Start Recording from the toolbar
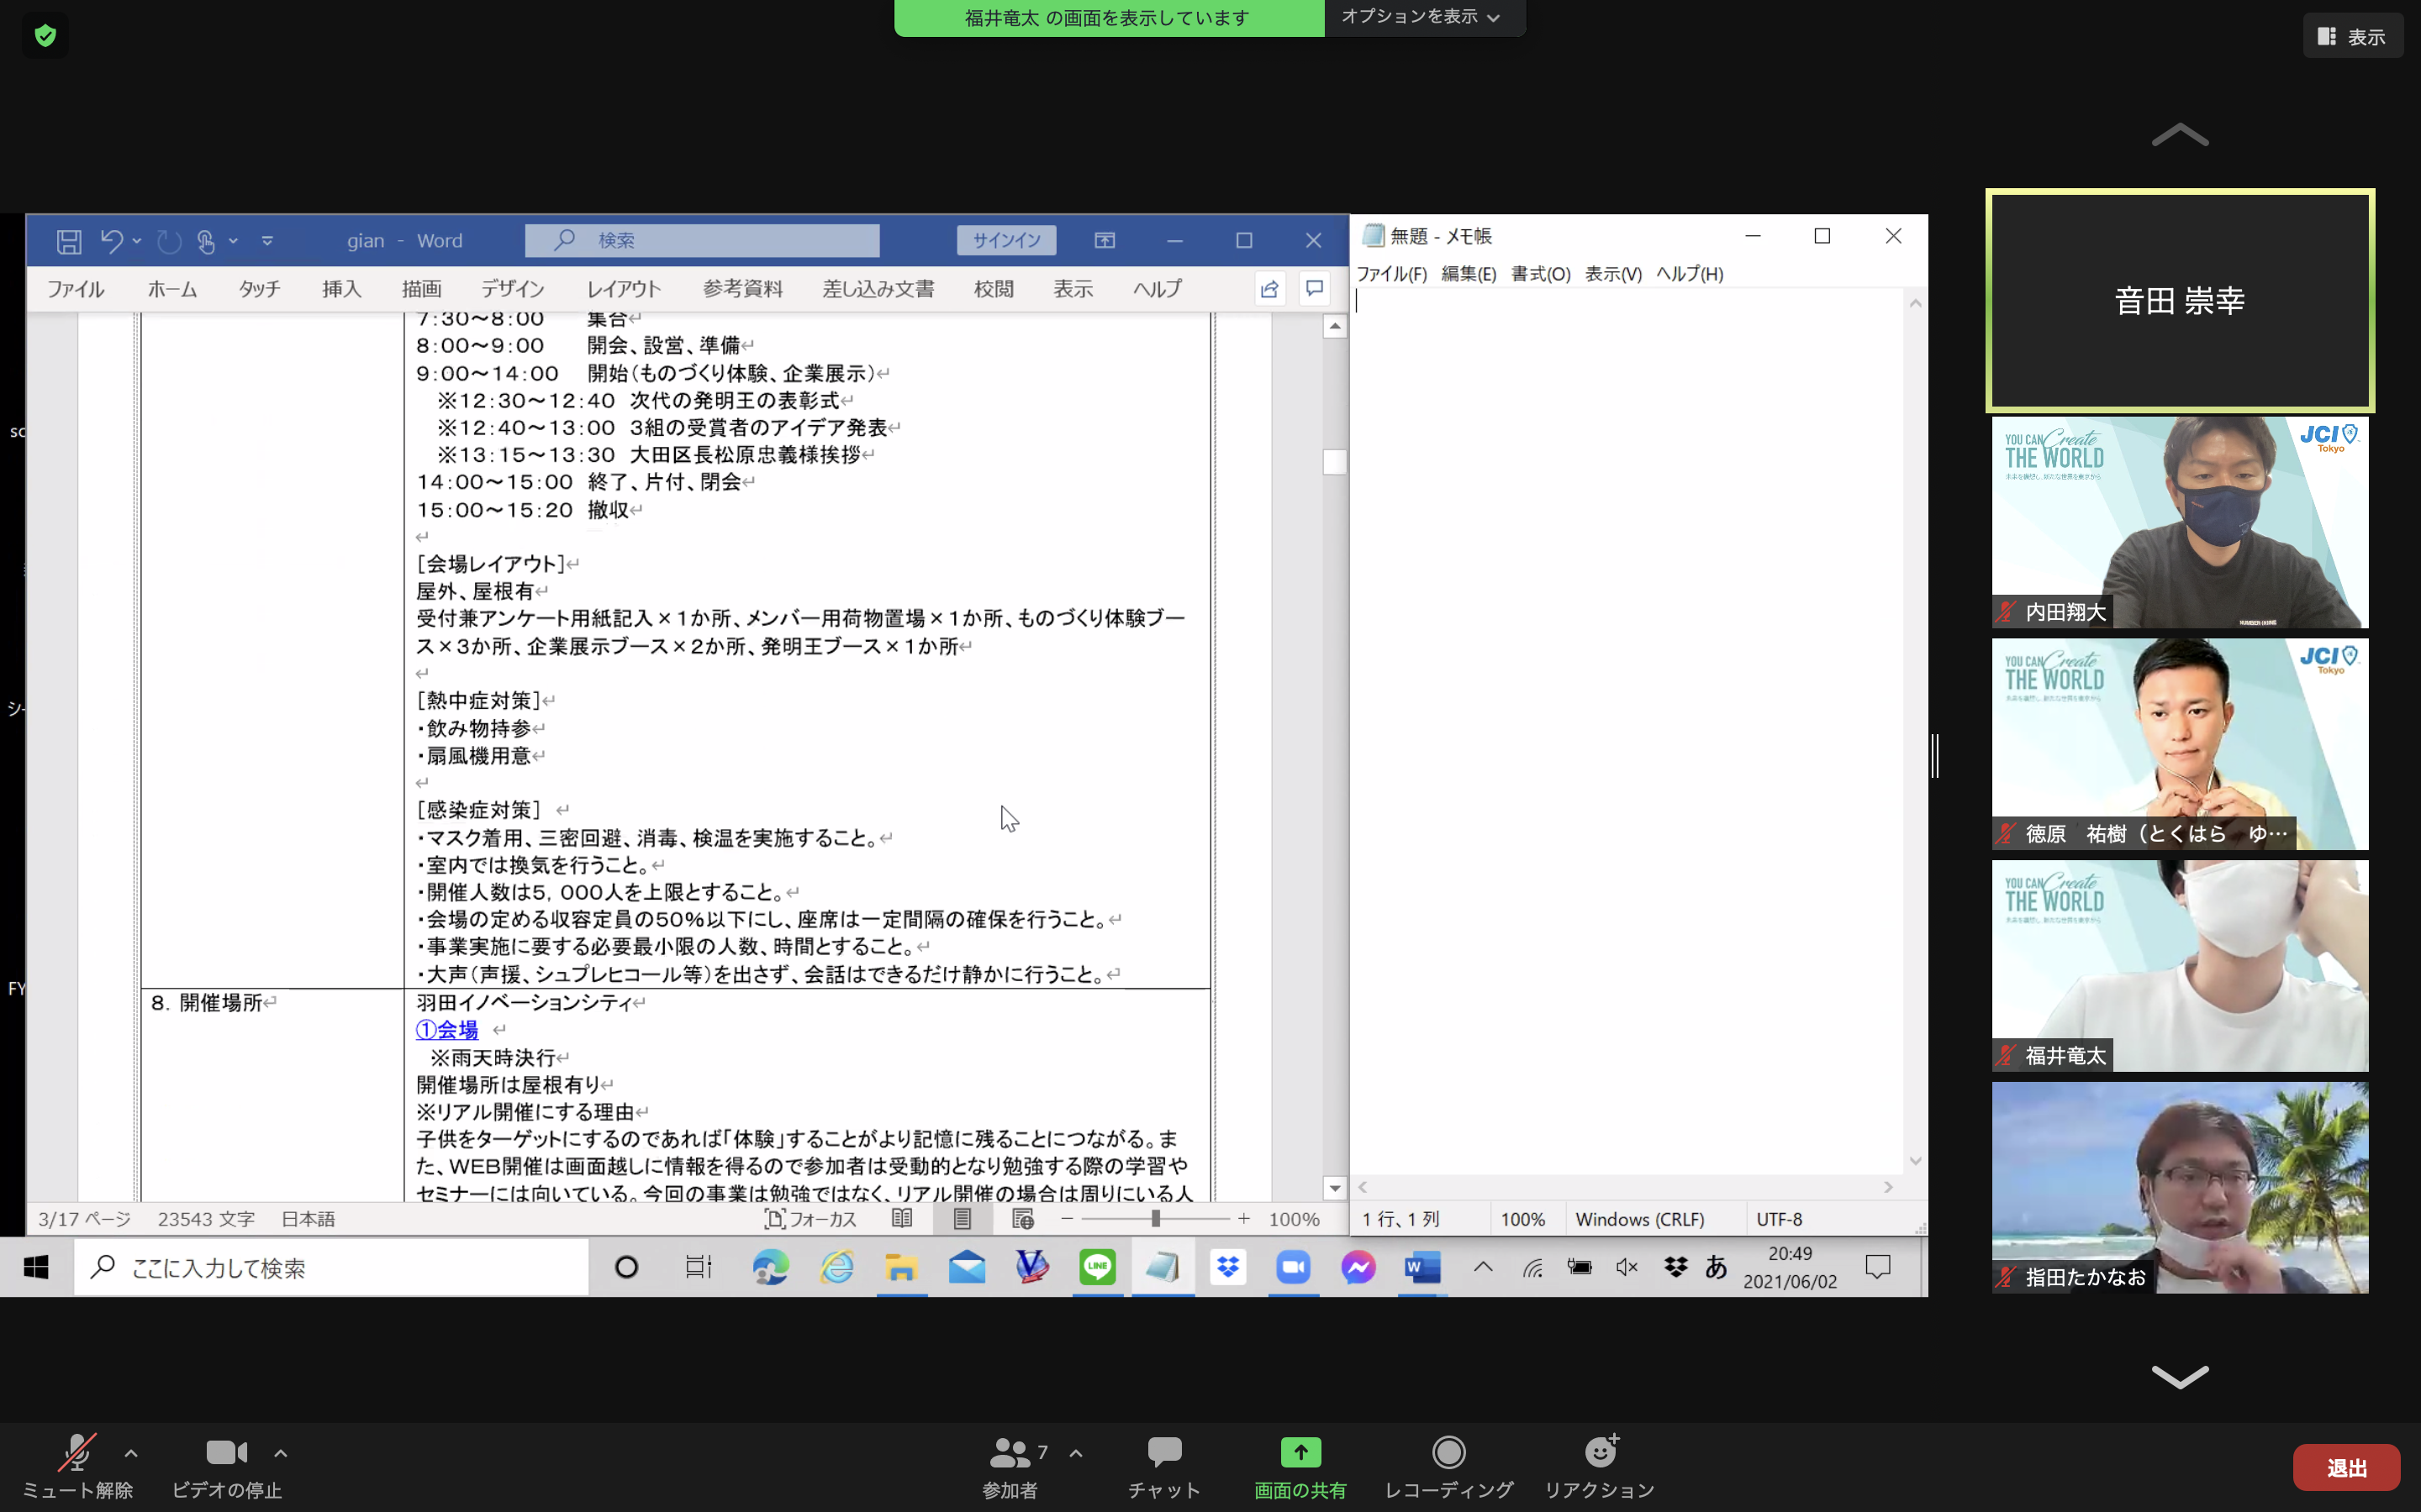 tap(1448, 1453)
